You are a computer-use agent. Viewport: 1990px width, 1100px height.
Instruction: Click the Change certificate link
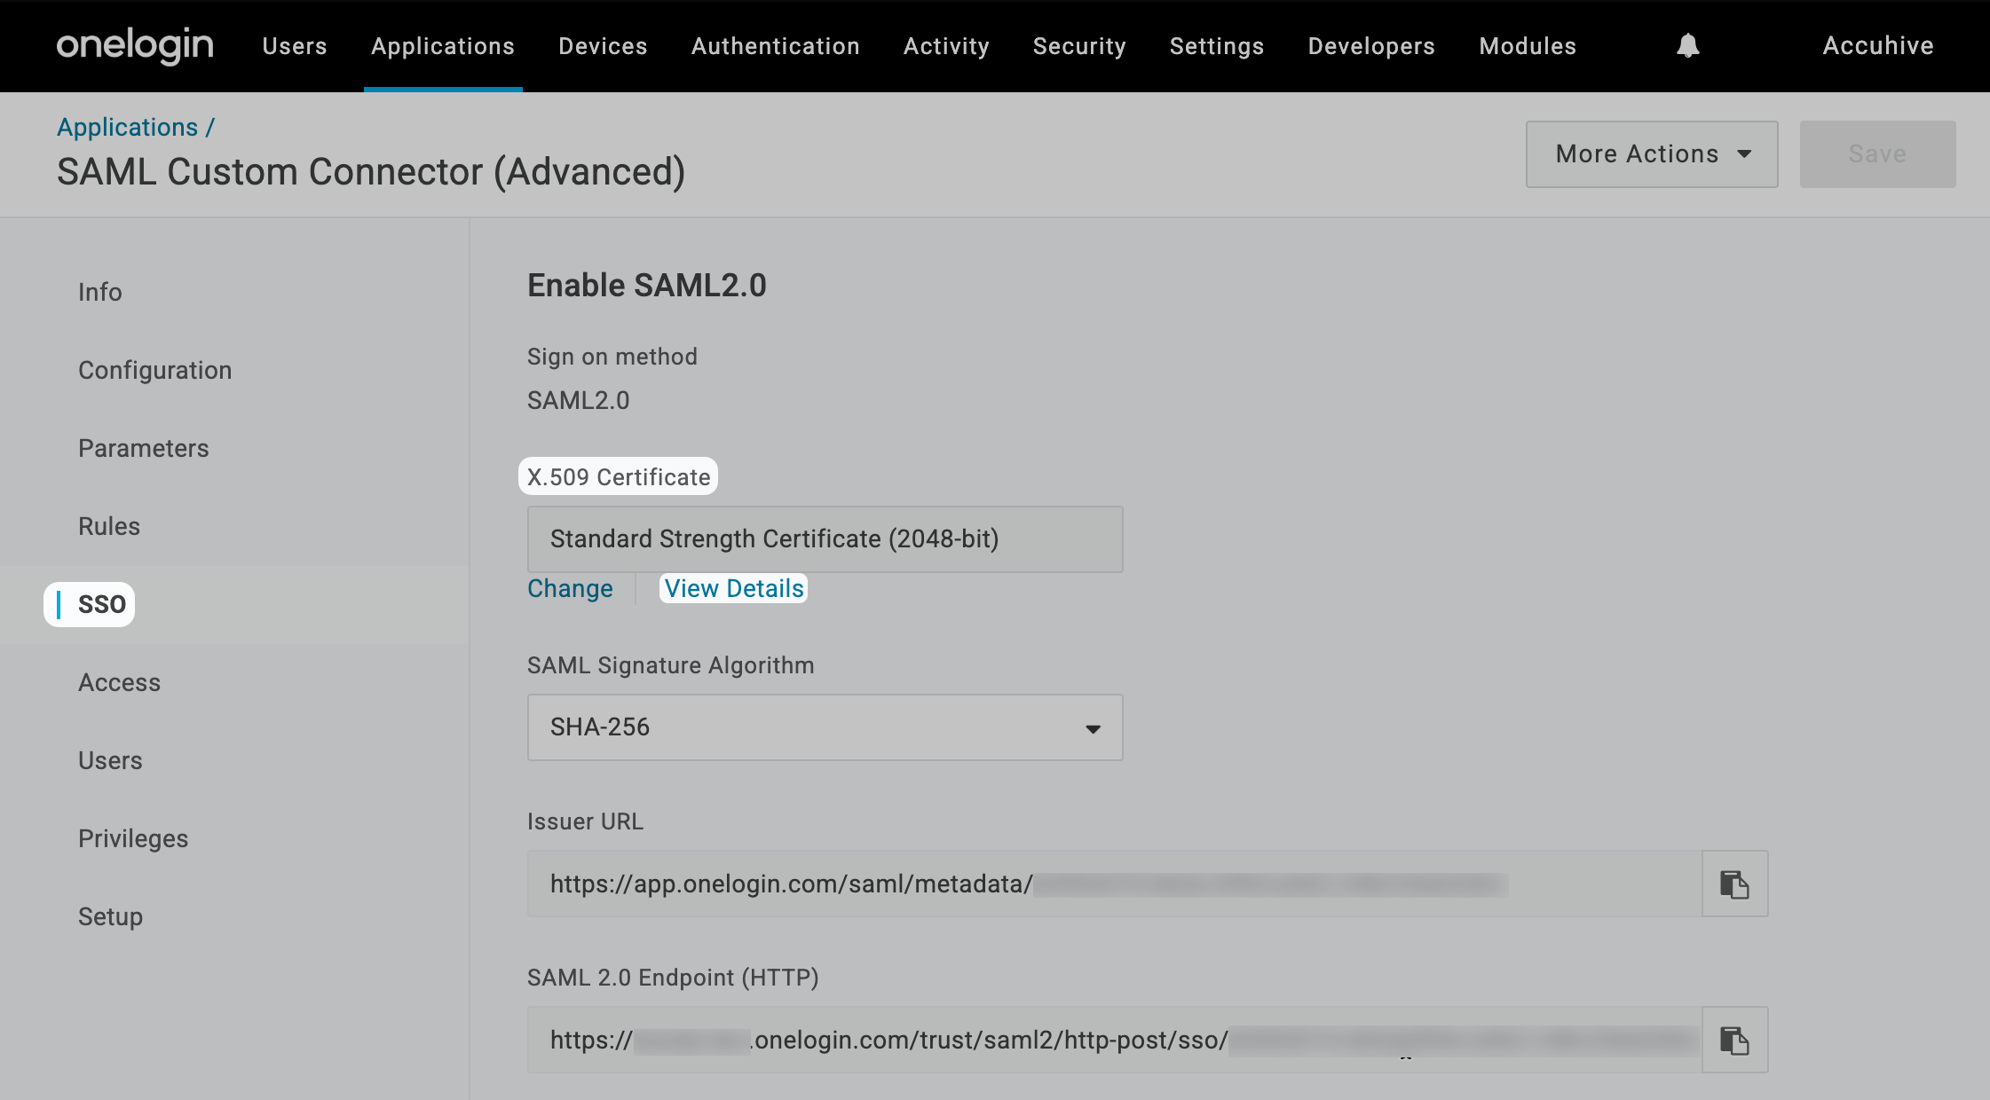[x=570, y=588]
